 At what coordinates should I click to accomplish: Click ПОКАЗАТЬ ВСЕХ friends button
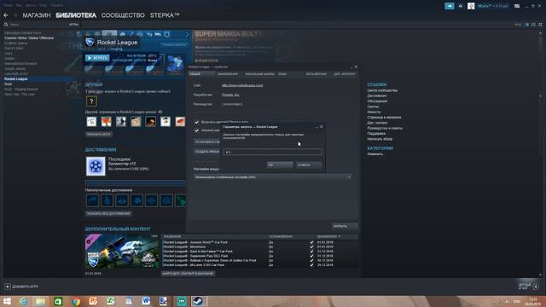point(99,134)
